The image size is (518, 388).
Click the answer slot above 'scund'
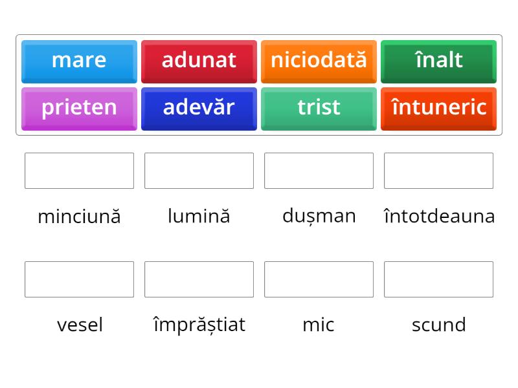click(438, 279)
